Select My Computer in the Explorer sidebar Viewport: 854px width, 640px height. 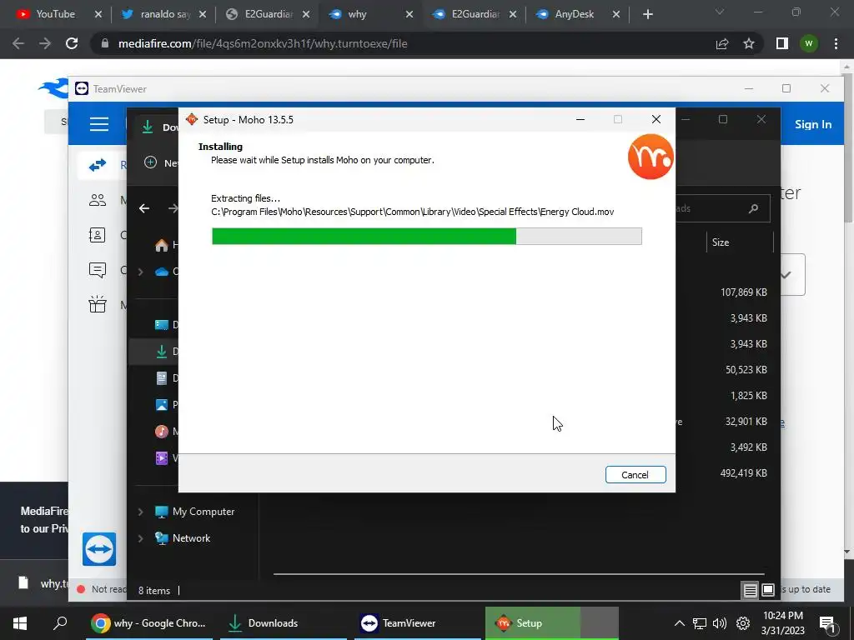[x=194, y=512]
